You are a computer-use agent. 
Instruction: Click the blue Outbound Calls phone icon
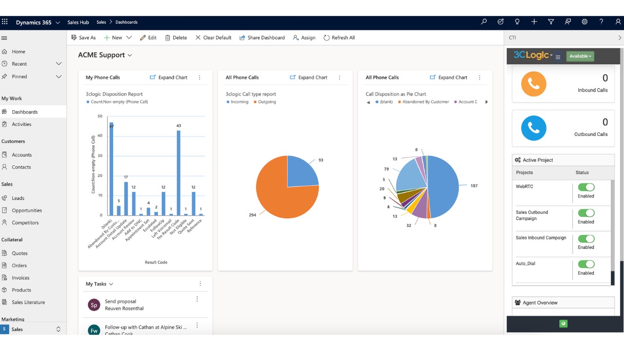(534, 128)
